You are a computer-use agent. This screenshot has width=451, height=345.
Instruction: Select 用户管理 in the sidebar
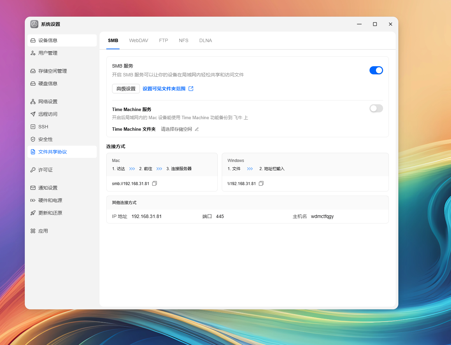[62, 53]
